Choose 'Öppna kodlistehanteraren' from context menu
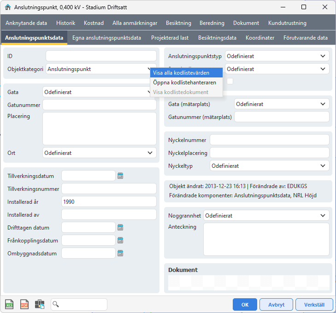The width and height of the screenshot is (336, 313). click(x=184, y=83)
